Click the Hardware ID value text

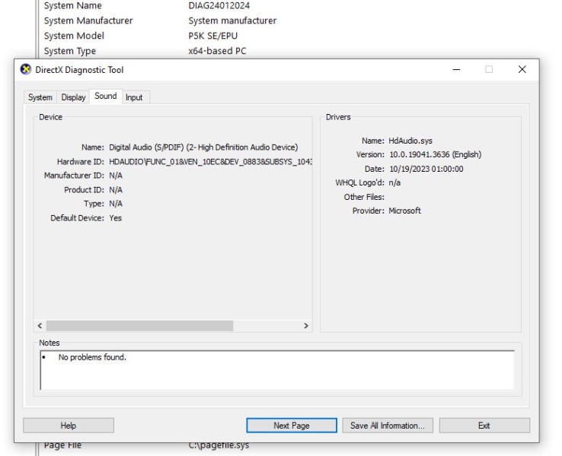(x=210, y=162)
